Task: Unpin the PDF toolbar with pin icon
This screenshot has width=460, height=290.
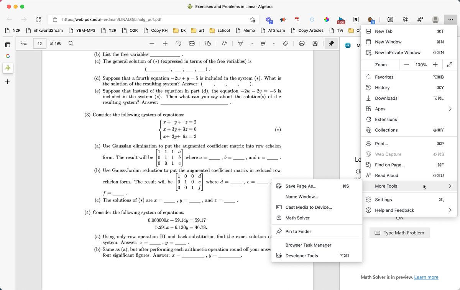Action: (331, 44)
